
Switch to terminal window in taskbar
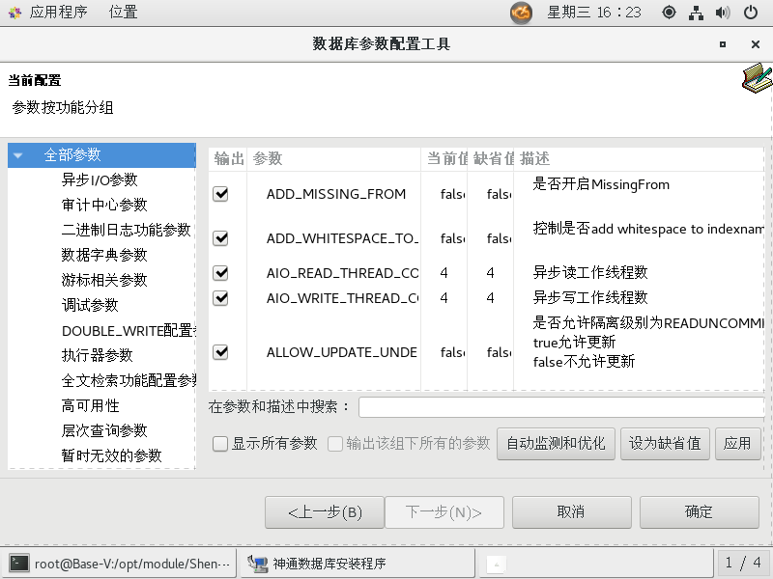pos(120,564)
